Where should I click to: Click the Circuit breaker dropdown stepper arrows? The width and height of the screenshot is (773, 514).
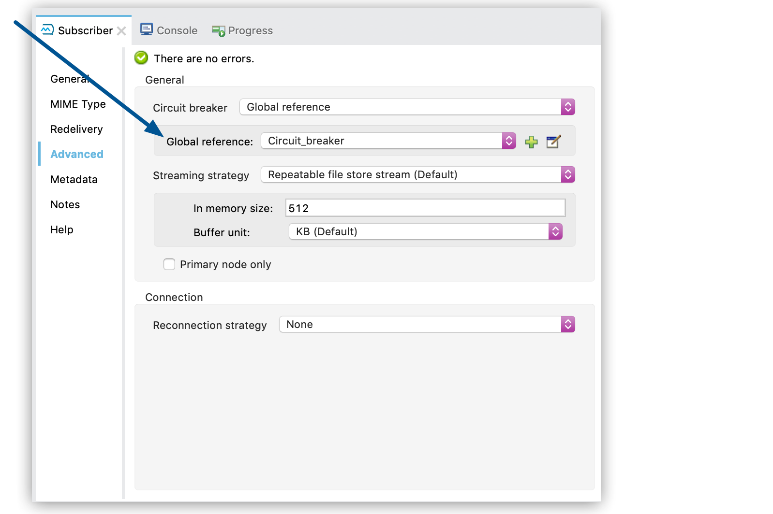point(568,107)
